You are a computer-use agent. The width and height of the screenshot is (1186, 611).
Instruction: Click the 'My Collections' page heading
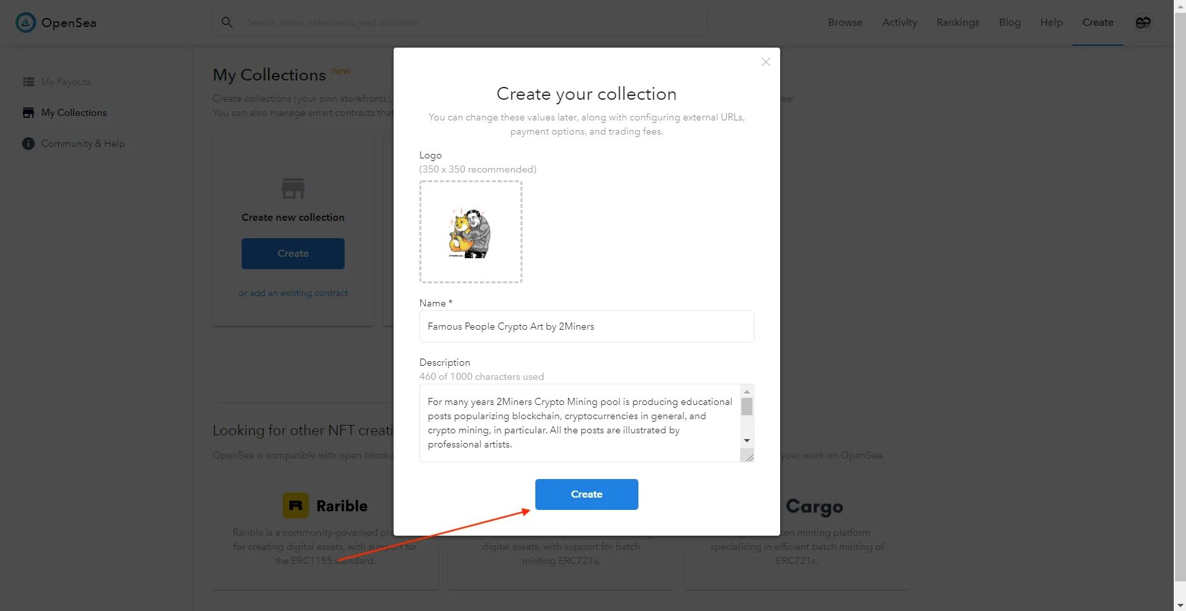pyautogui.click(x=269, y=75)
